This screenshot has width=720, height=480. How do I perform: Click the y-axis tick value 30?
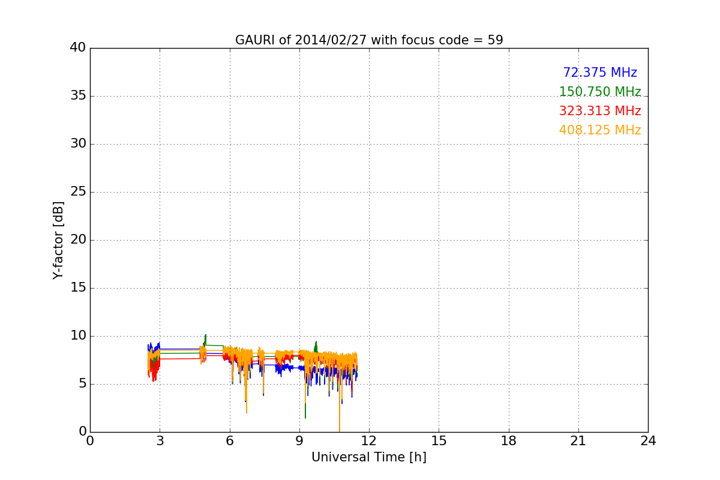(x=78, y=144)
